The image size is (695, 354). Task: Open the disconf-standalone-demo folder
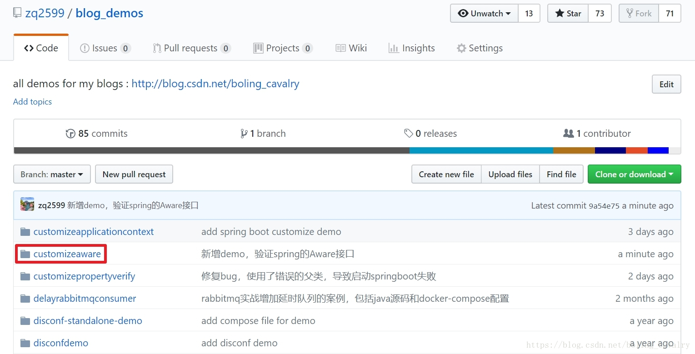[88, 321]
